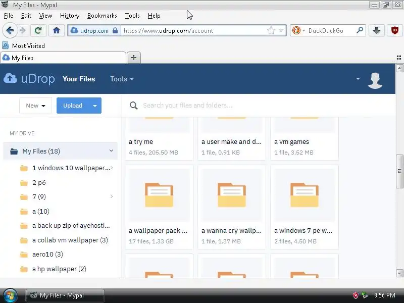Click the 'a try me' folder name
The height and width of the screenshot is (303, 404).
pos(141,142)
